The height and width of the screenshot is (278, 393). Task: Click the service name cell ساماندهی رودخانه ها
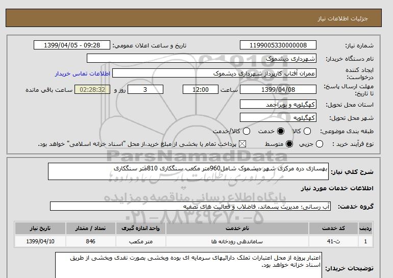point(237,241)
